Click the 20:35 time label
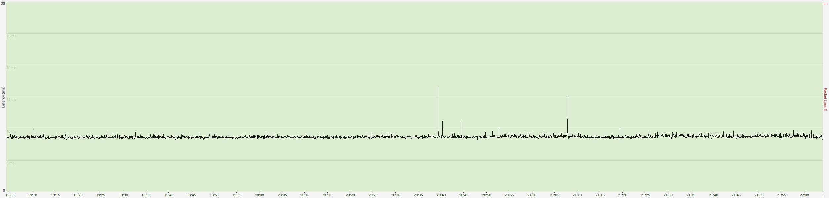Viewport: 829px width, 198px height. pos(418,195)
